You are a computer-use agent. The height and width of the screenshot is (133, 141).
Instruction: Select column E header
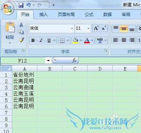tap(125, 69)
